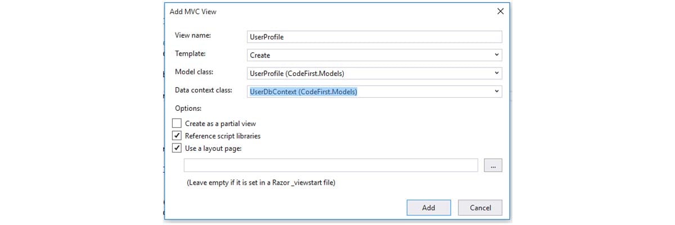Viewport: 675px width, 225px height.
Task: Click the ellipsis browse button for layout page
Action: point(492,165)
